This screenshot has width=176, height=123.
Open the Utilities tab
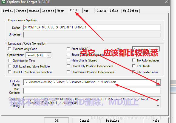click(130, 11)
